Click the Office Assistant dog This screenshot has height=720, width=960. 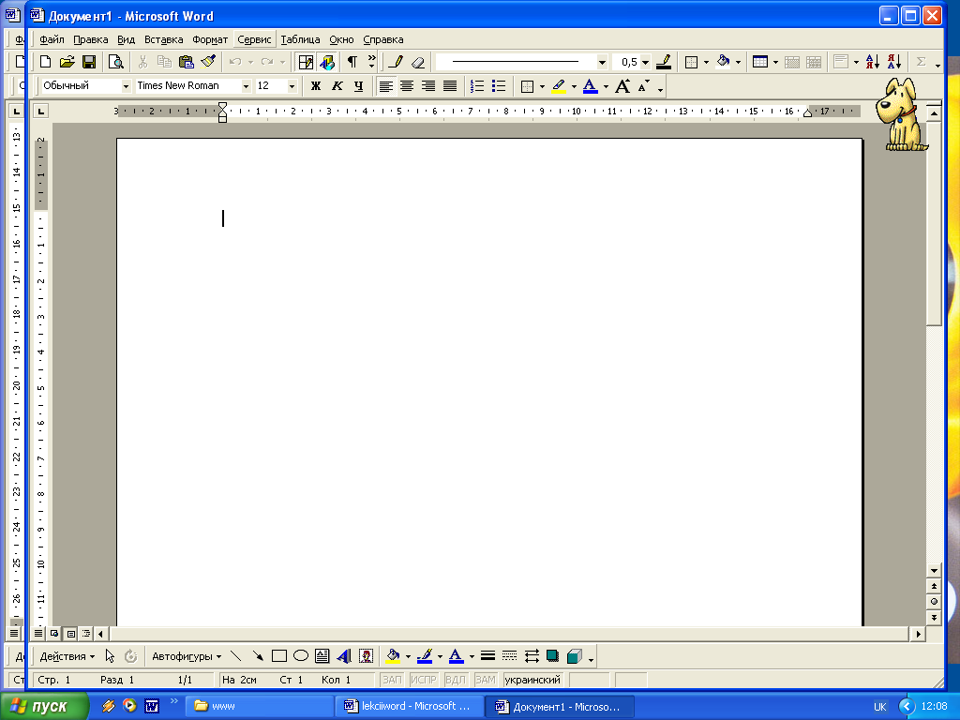point(901,114)
